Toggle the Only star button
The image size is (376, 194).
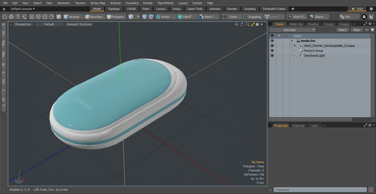(x=357, y=9)
